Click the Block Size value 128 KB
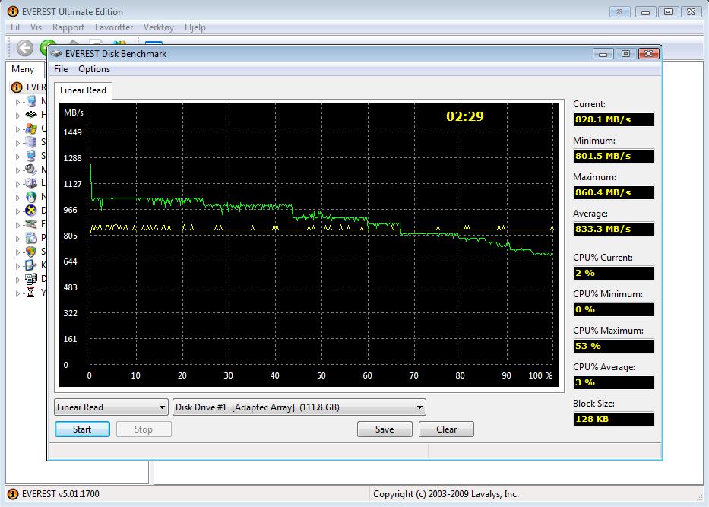This screenshot has height=507, width=709. coord(613,419)
